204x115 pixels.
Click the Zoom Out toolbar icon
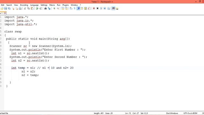pyautogui.click(x=58, y=9)
